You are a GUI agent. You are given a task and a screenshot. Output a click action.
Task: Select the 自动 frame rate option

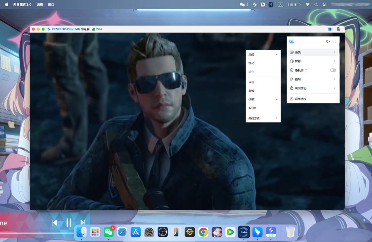coord(263,82)
